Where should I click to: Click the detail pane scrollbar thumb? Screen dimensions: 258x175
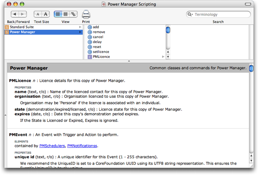pos(251,69)
